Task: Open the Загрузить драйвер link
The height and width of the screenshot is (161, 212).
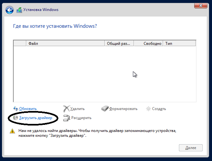Action: pos(36,118)
